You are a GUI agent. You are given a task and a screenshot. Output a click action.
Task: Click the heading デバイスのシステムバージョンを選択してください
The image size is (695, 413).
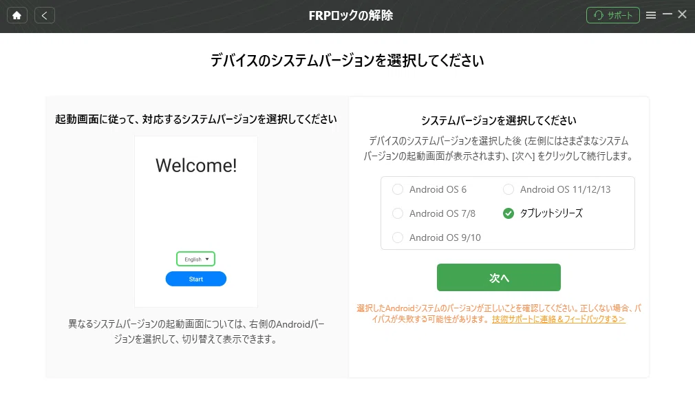(x=347, y=61)
